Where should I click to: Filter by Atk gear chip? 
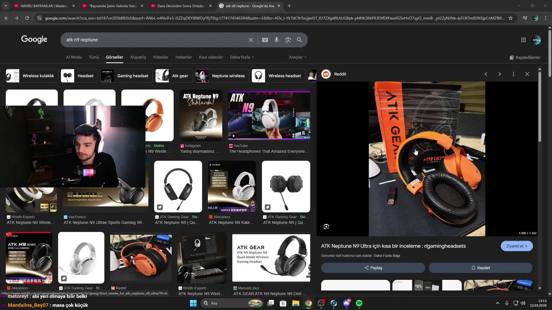pyautogui.click(x=174, y=76)
